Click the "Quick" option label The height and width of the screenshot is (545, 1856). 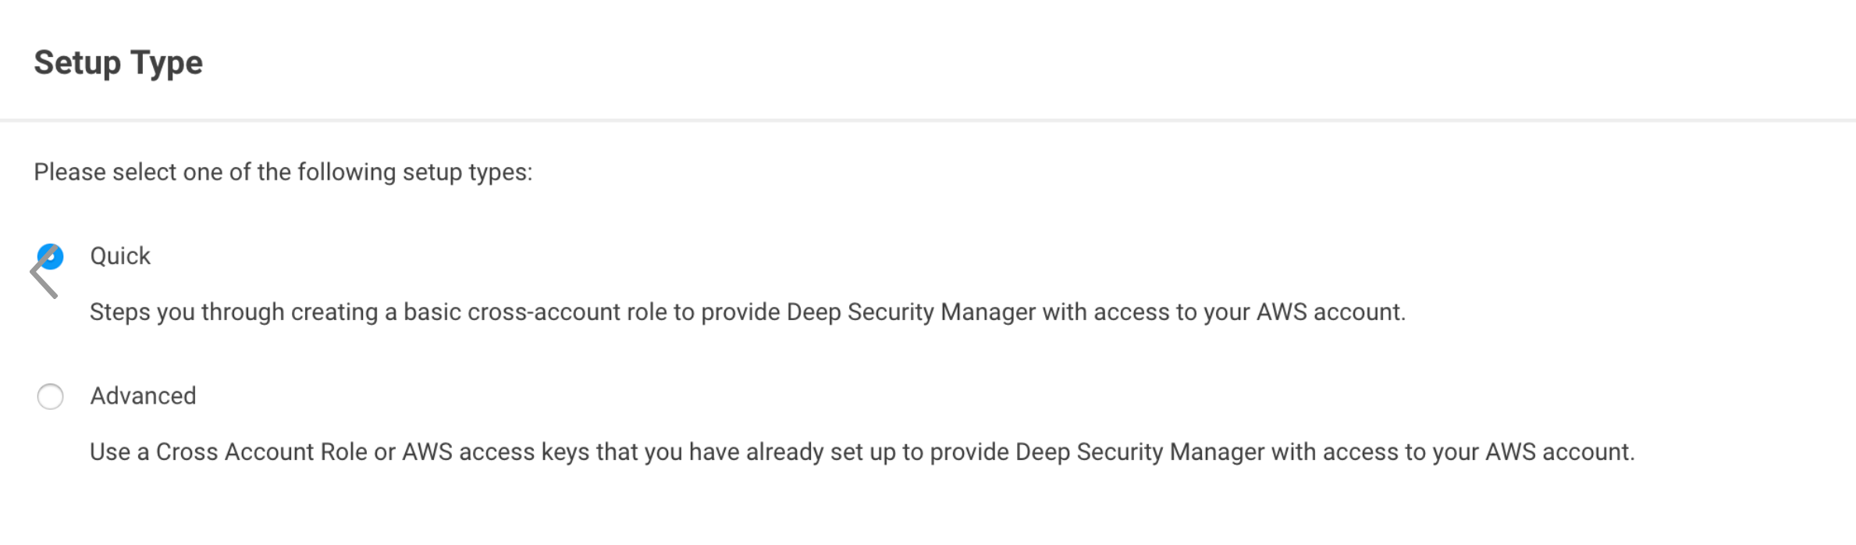[x=120, y=256]
